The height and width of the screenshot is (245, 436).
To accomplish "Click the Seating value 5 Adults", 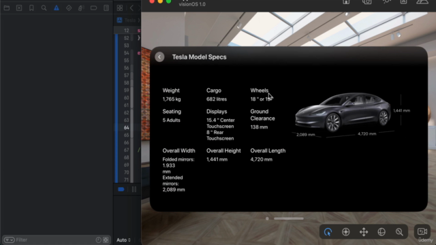I will click(171, 120).
